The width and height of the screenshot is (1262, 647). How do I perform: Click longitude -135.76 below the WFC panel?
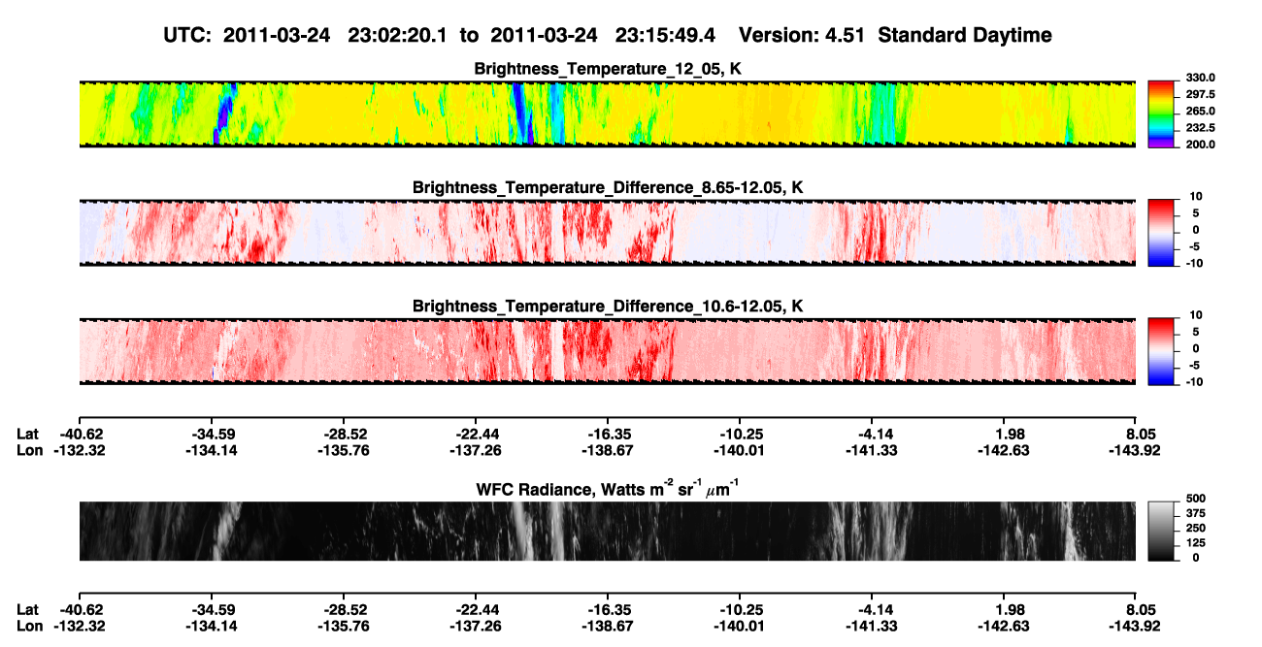click(x=343, y=625)
